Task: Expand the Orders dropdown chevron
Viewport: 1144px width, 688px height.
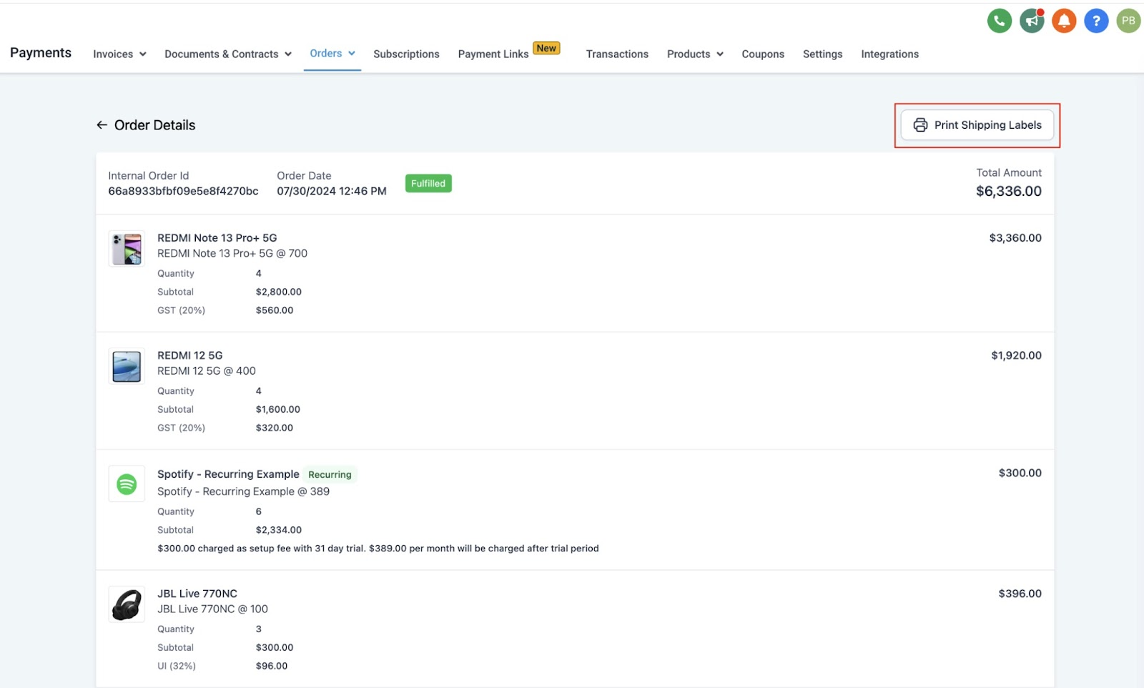Action: click(x=352, y=54)
